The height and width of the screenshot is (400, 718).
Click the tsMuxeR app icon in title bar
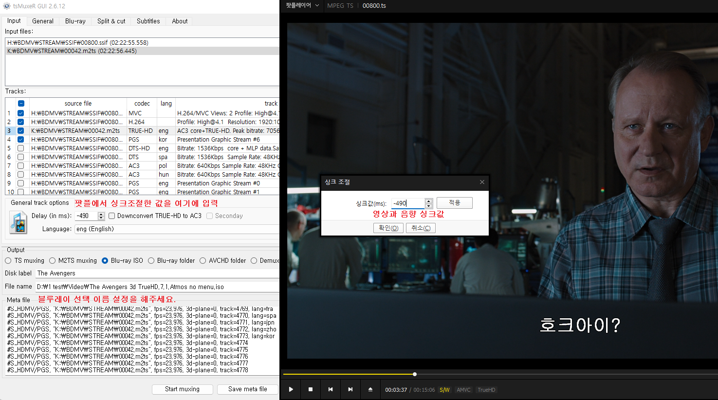[x=6, y=6]
